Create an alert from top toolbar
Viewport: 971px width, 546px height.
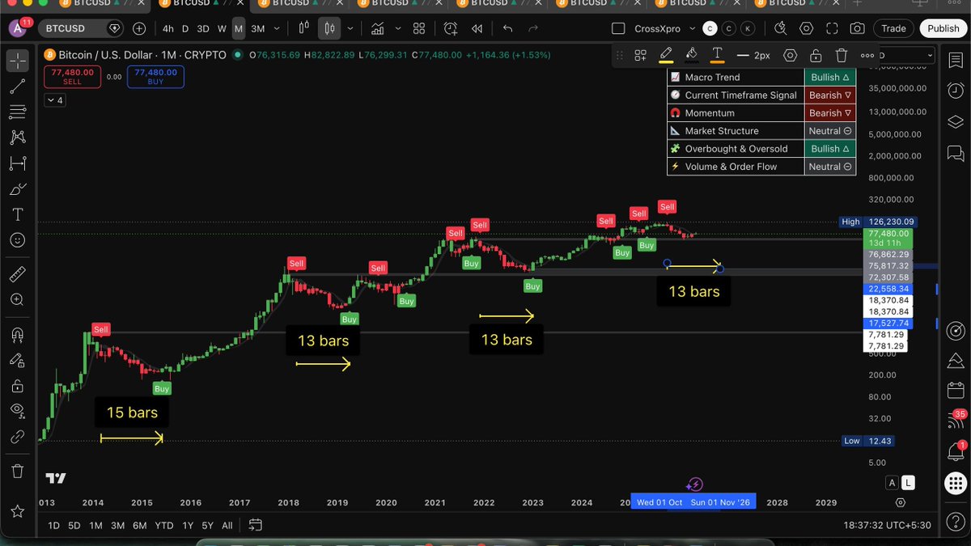[x=451, y=28]
